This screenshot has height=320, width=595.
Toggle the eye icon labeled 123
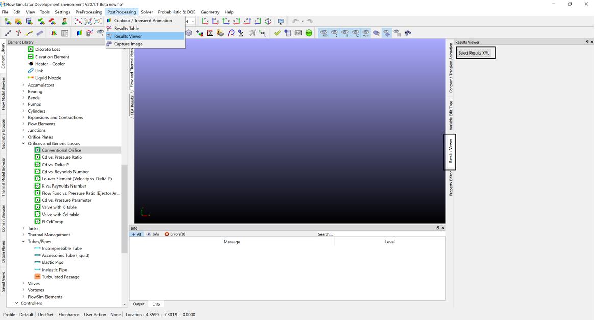pyautogui.click(x=324, y=33)
